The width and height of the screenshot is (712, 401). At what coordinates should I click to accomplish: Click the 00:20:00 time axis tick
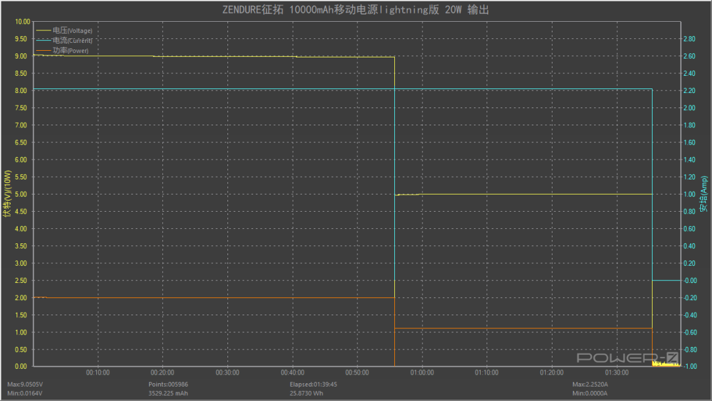point(163,373)
